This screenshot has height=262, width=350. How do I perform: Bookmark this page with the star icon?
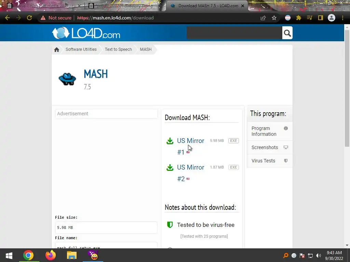[x=274, y=18]
